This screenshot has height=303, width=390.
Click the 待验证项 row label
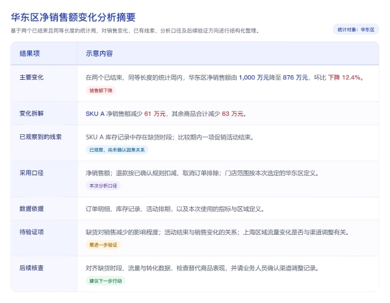32,232
